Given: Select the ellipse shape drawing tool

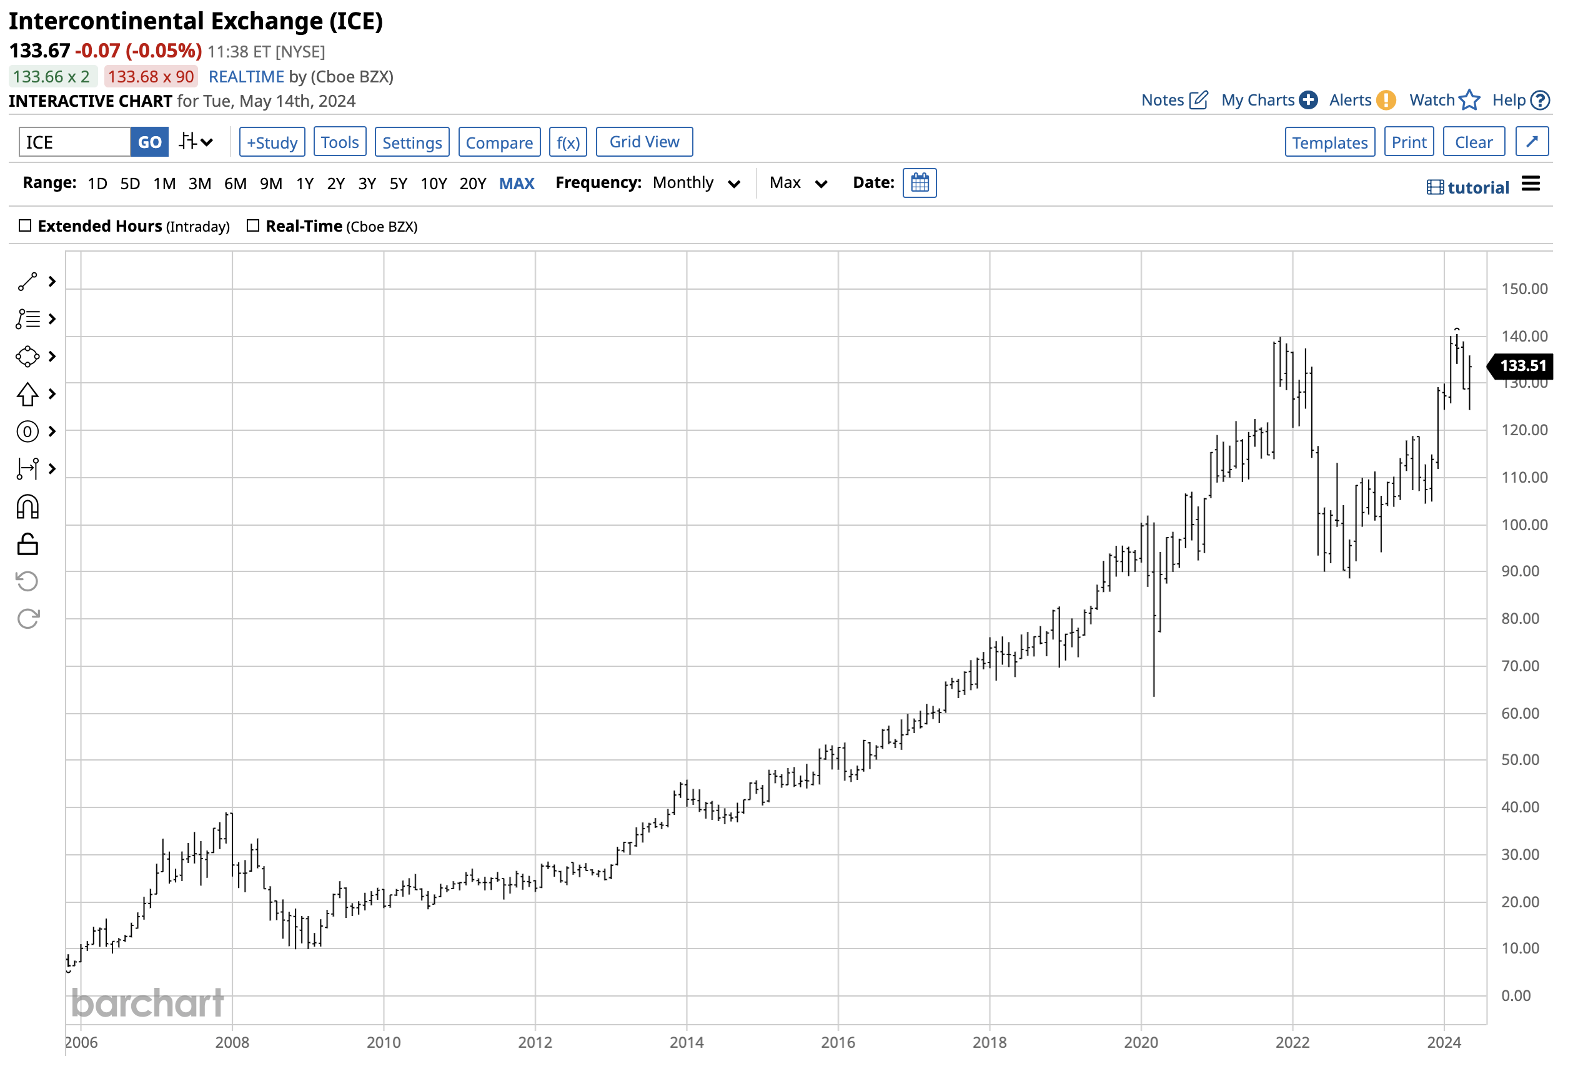Looking at the screenshot, I should pyautogui.click(x=27, y=357).
